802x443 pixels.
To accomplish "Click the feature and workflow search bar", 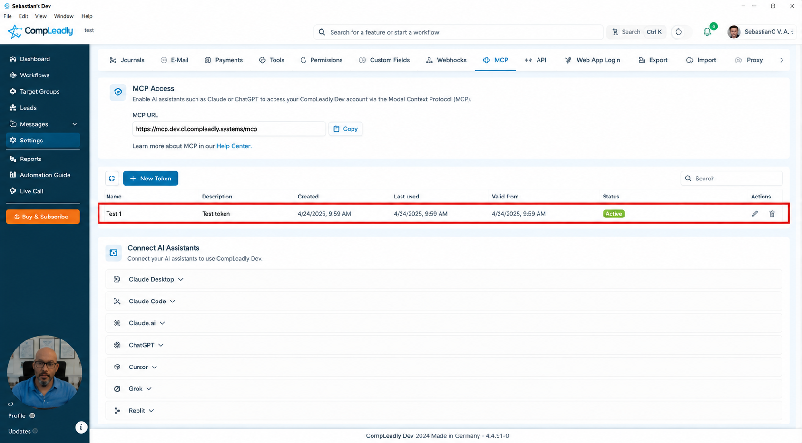I will (x=459, y=32).
